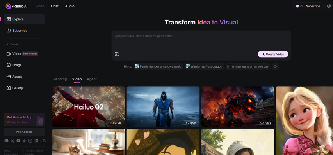This screenshot has height=155, width=333.
Task: Open the girl in white bonnet thumbnail
Action: pos(238,142)
